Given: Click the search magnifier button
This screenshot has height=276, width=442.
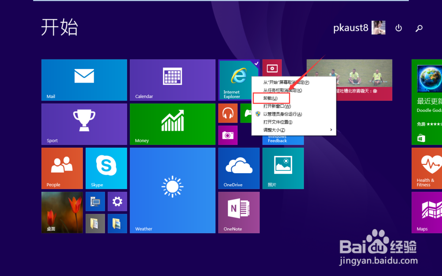Looking at the screenshot, I should tap(419, 28).
